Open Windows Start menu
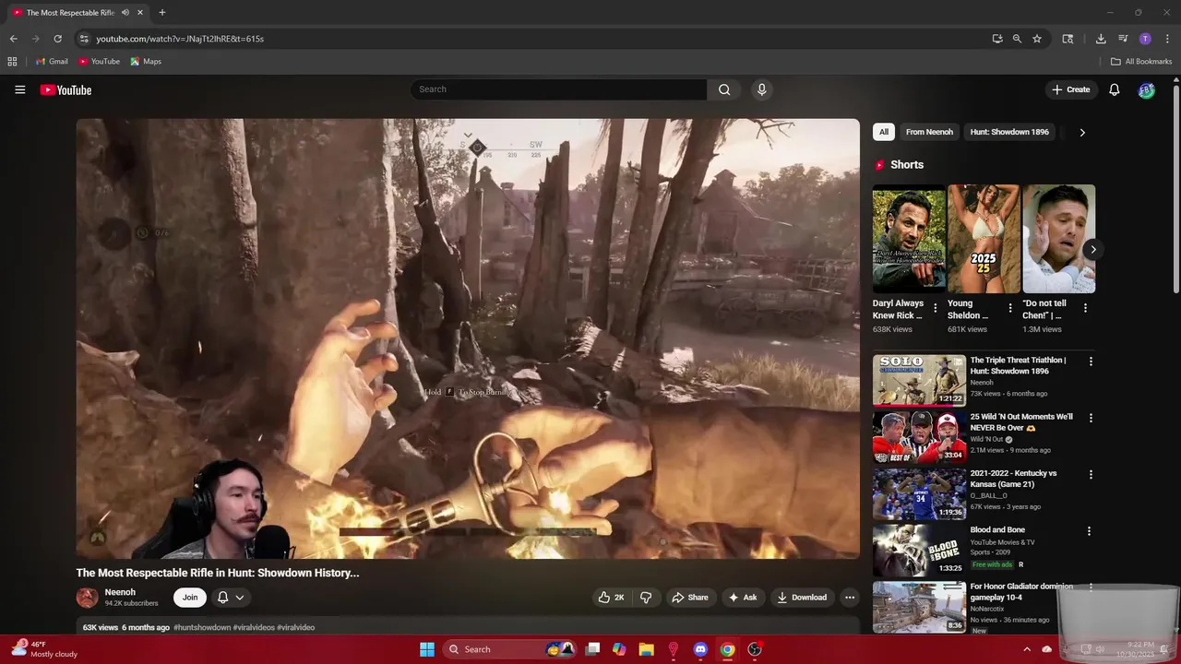 coord(427,649)
